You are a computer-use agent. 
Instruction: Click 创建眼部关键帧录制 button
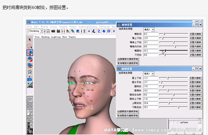(128, 111)
